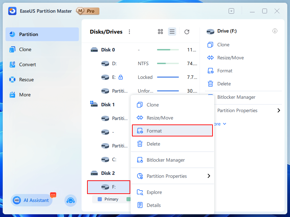
Task: Click the More sidebar item
Action: [x=25, y=95]
